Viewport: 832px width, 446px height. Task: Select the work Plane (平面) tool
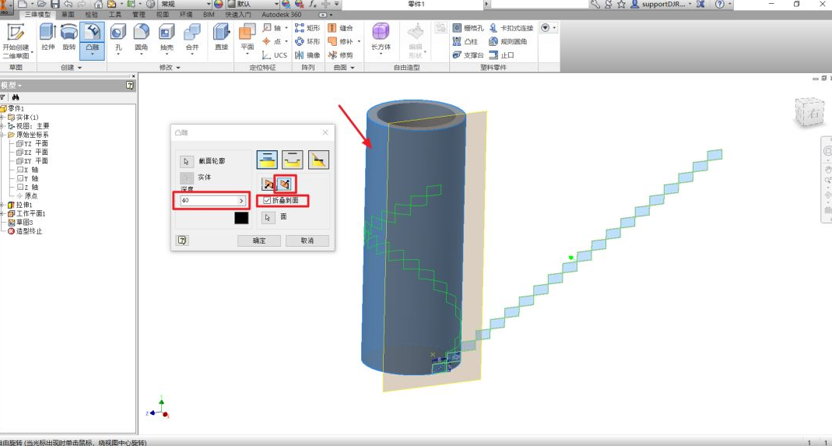click(x=247, y=40)
